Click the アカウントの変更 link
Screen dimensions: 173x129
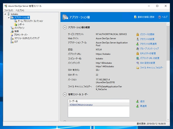click(147, 39)
